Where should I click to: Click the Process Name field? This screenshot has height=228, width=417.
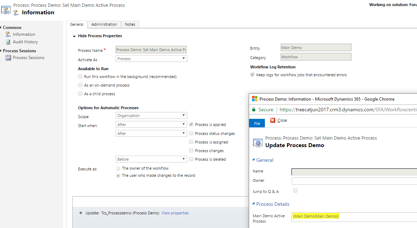point(151,49)
